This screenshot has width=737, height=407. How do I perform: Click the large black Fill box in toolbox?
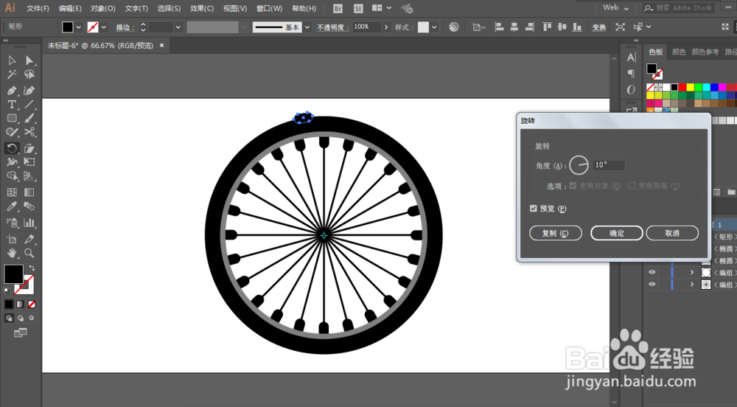click(13, 274)
